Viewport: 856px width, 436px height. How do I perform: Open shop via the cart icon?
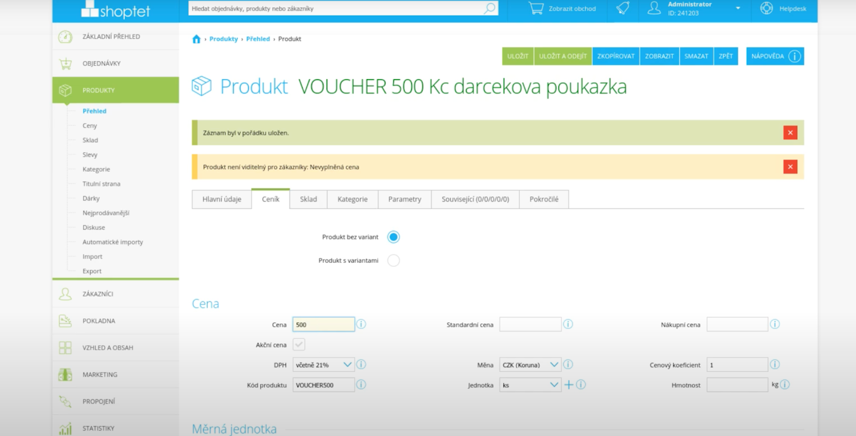coord(536,8)
